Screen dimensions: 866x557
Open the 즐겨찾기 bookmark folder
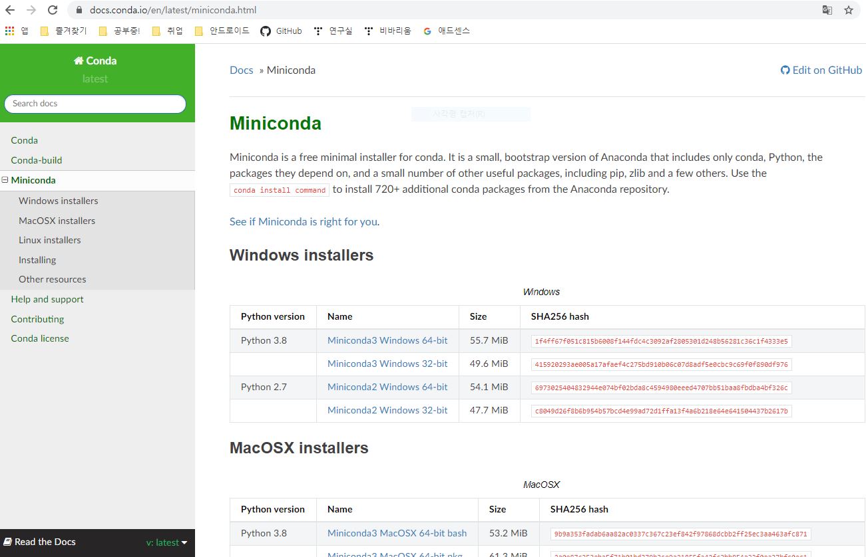point(63,31)
